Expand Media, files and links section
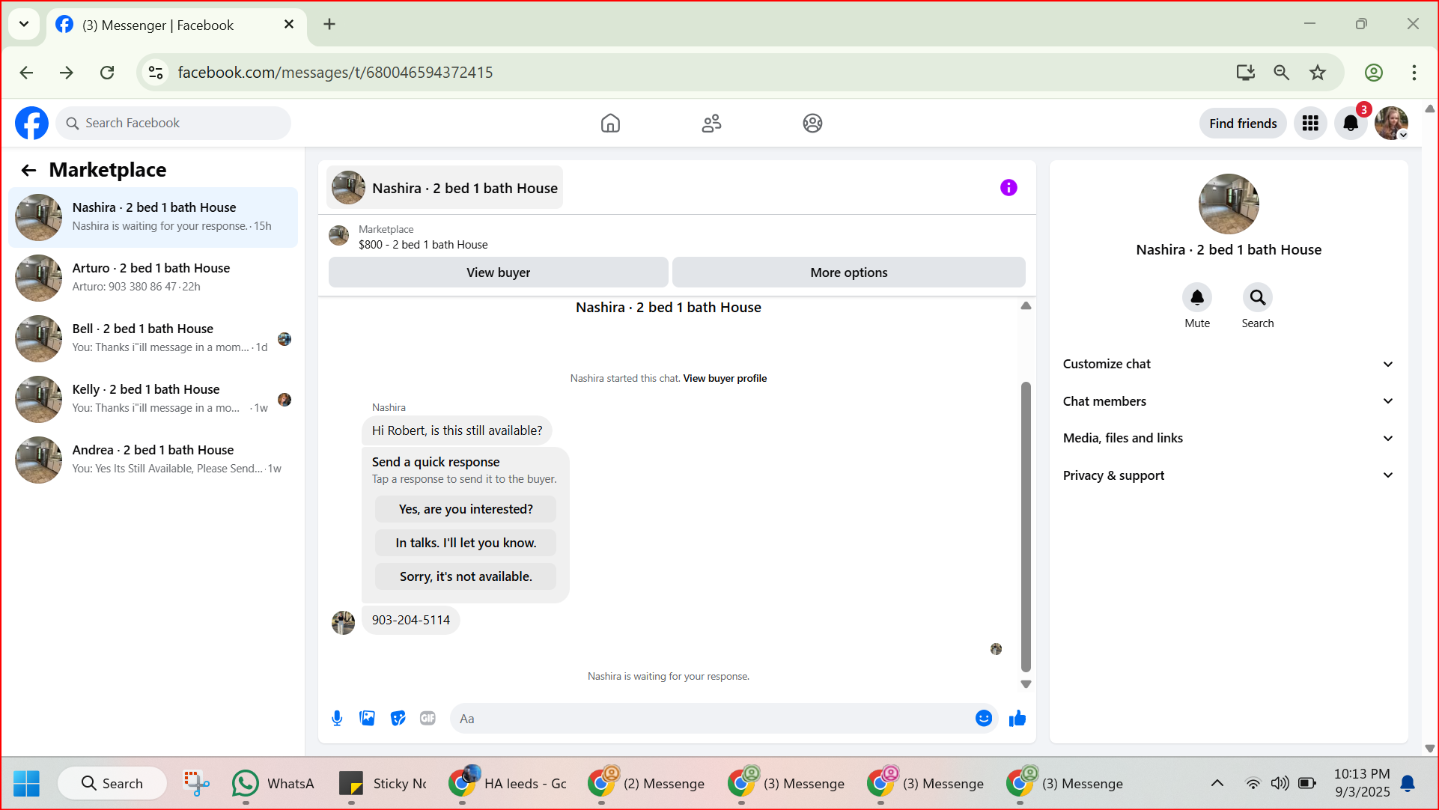This screenshot has width=1439, height=810. click(x=1229, y=439)
